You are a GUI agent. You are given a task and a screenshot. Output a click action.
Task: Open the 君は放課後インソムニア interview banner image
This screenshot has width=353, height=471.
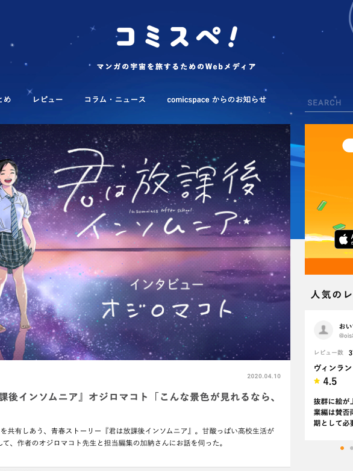[x=145, y=242]
